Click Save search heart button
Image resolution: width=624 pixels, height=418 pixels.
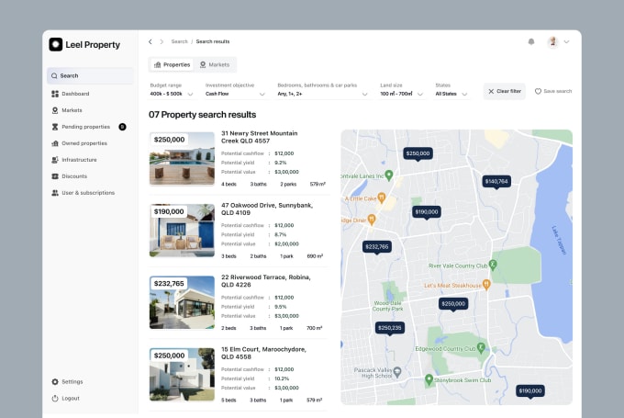pyautogui.click(x=553, y=91)
